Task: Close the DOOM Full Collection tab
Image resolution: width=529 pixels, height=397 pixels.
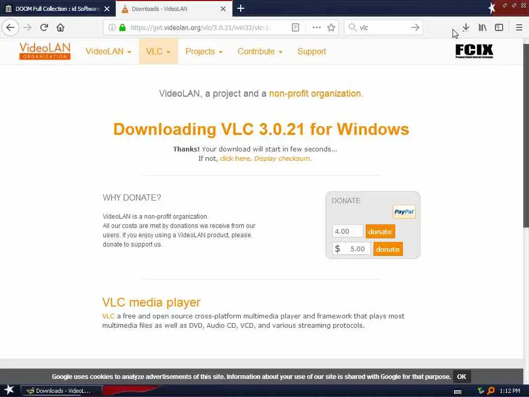Action: pos(107,9)
